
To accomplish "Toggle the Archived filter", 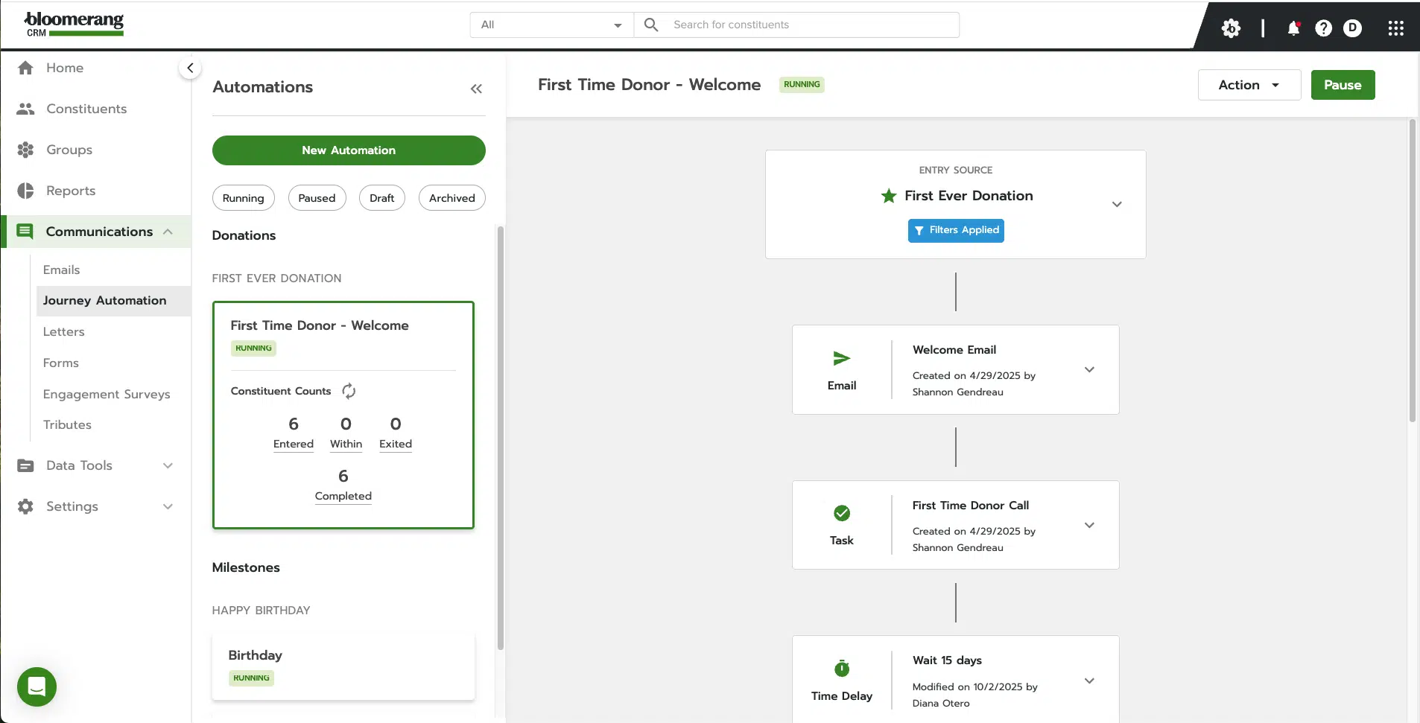I will point(451,197).
